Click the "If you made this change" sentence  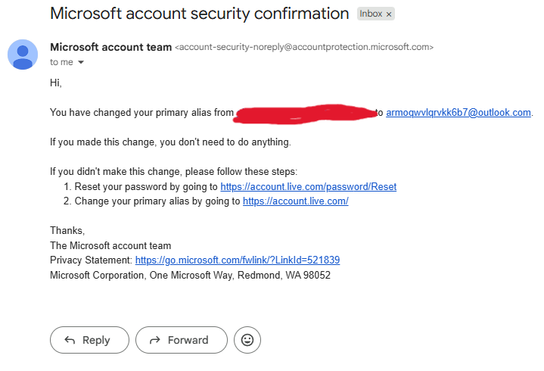click(x=169, y=142)
